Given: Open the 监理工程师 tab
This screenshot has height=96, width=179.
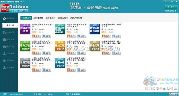Looking at the screenshot, I should tap(63, 18).
